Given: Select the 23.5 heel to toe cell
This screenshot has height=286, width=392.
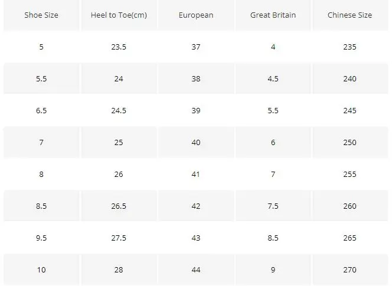Looking at the screenshot, I should 119,47.
